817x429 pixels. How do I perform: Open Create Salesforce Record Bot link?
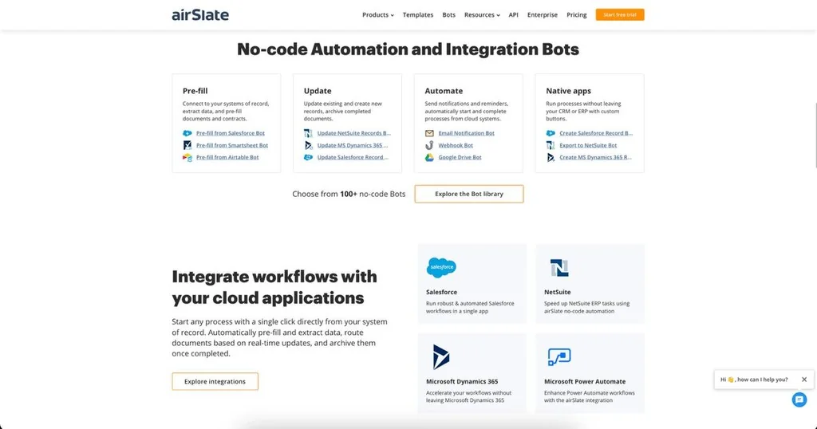click(x=596, y=133)
